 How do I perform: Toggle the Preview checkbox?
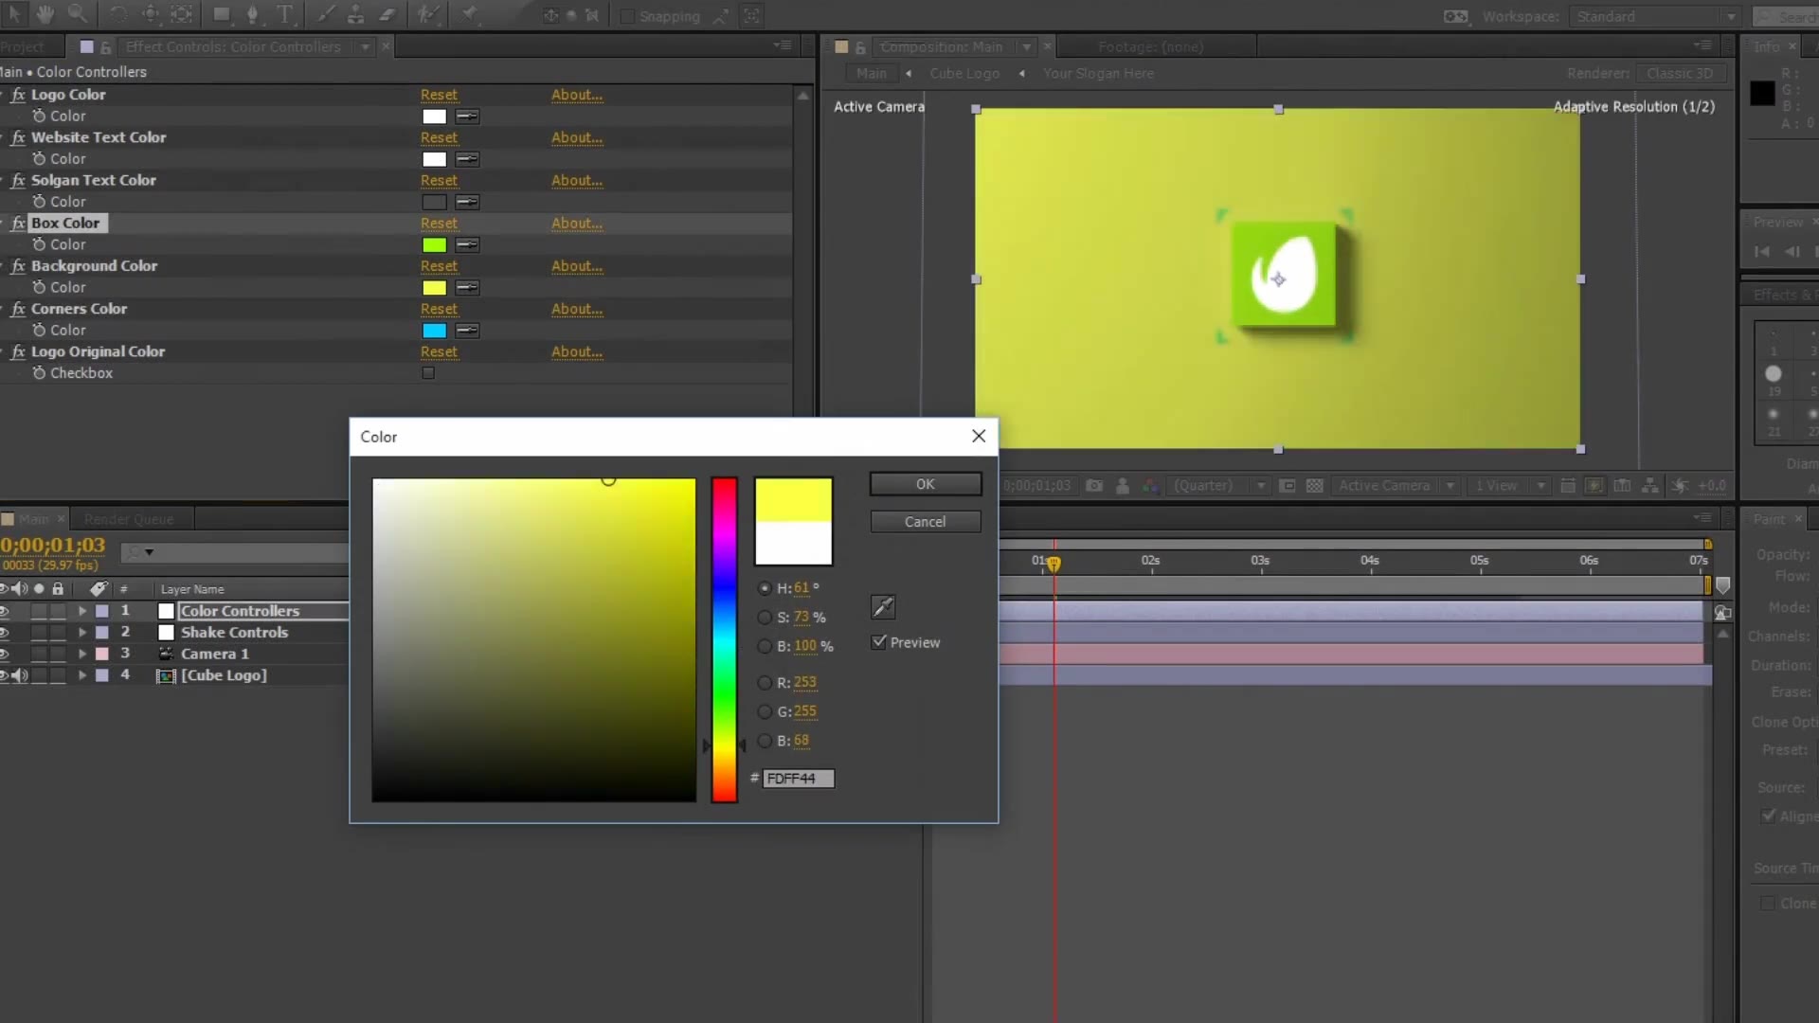(879, 642)
